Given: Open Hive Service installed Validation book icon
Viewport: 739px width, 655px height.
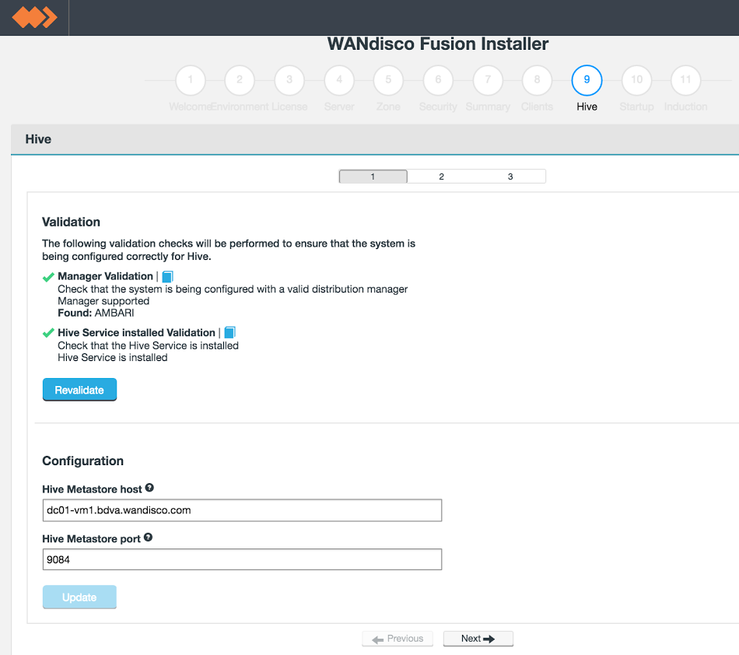Looking at the screenshot, I should (230, 333).
